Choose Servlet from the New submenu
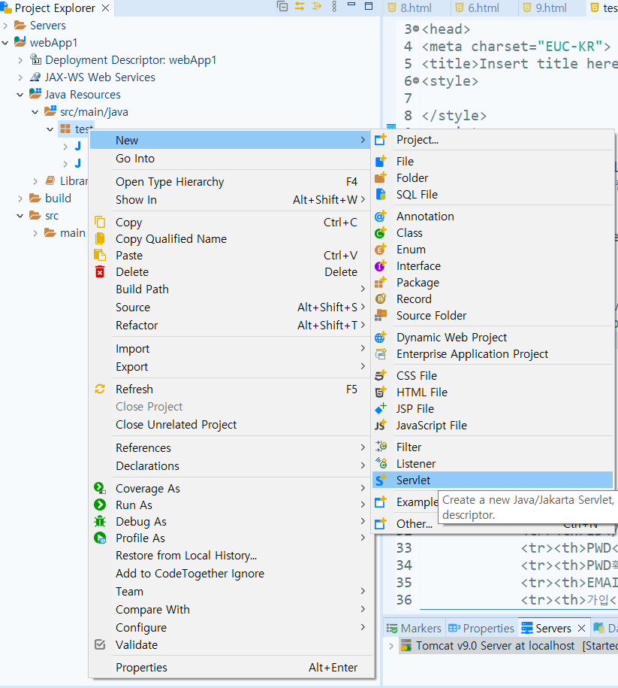 point(492,480)
